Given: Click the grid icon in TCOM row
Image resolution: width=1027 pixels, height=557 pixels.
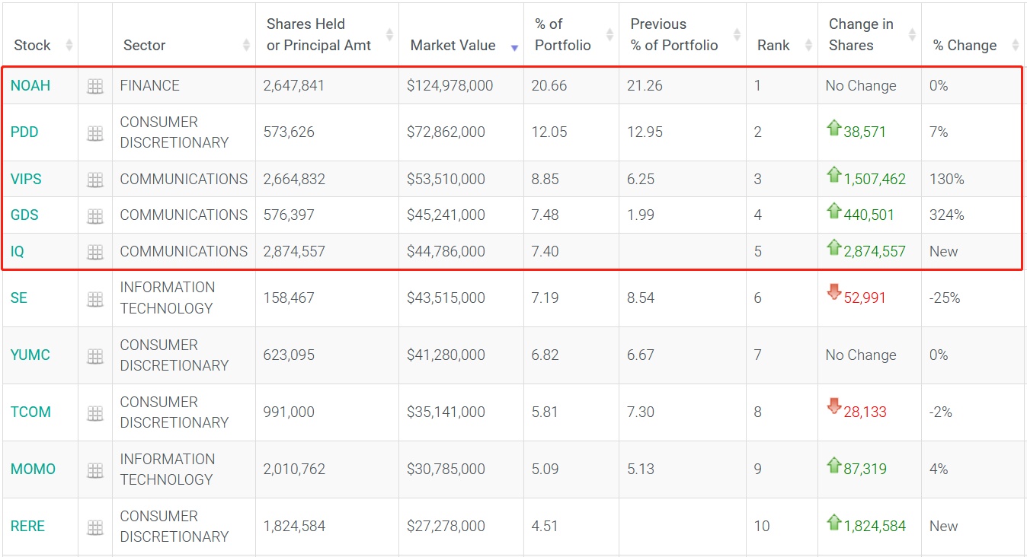Looking at the screenshot, I should pyautogui.click(x=95, y=413).
